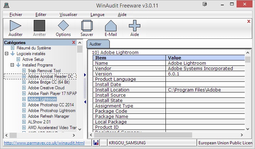Click categories horizontal scroll right arrow
The image size is (255, 149).
tap(74, 135)
